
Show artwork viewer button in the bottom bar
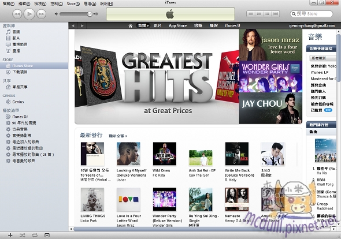click(x=47, y=235)
